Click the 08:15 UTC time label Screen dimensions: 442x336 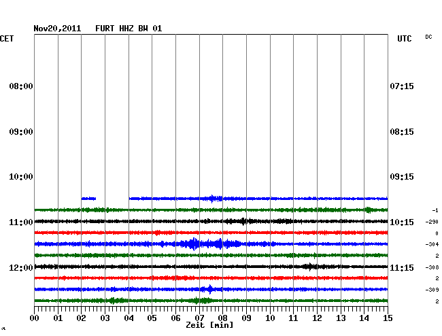point(402,132)
